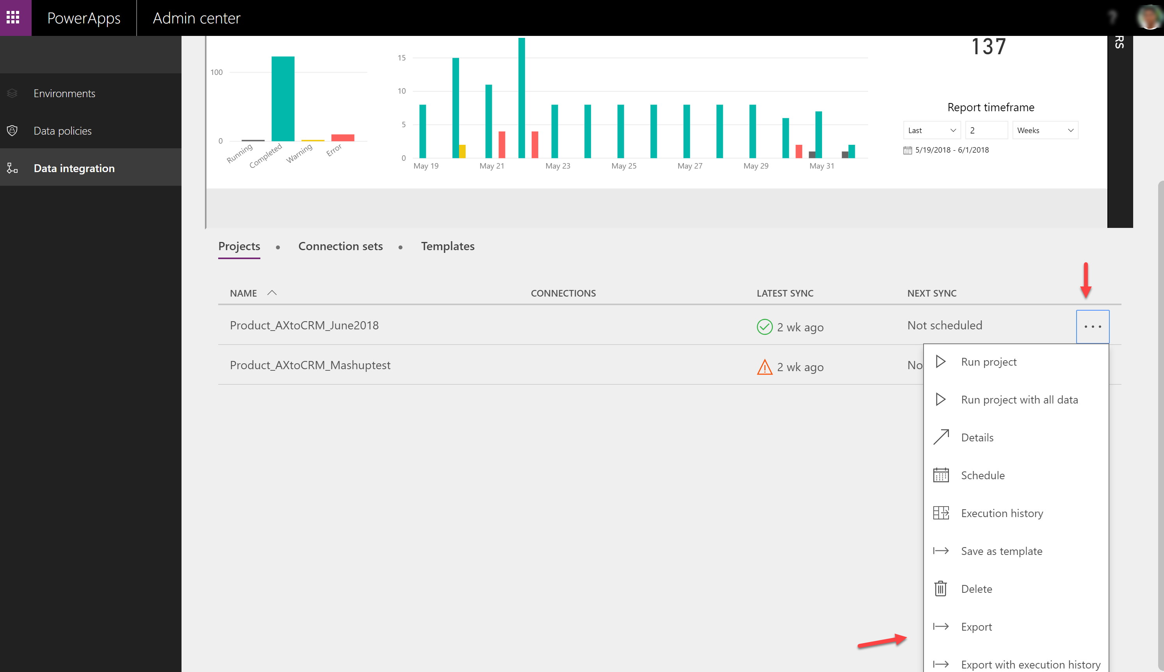Image resolution: width=1164 pixels, height=672 pixels.
Task: Expand the report timeframe Last dropdown
Action: tap(931, 130)
